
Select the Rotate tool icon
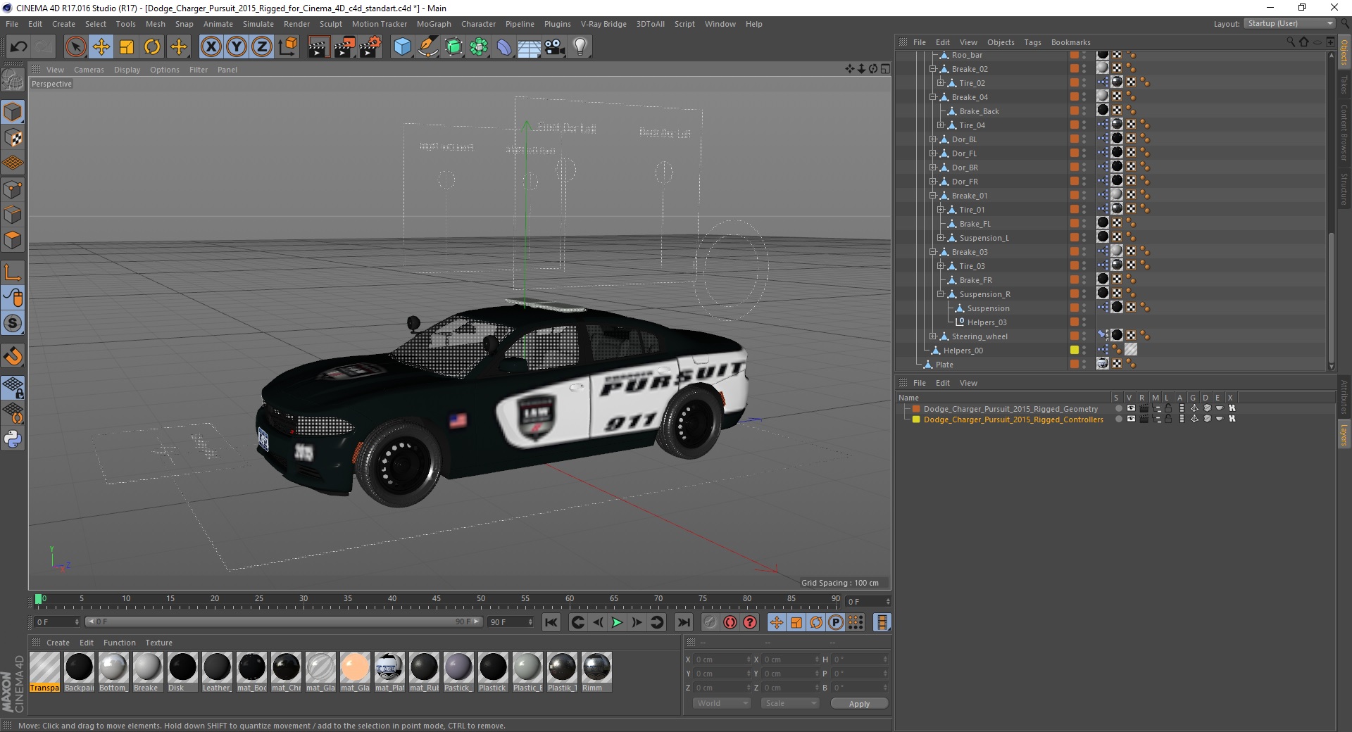tap(152, 47)
